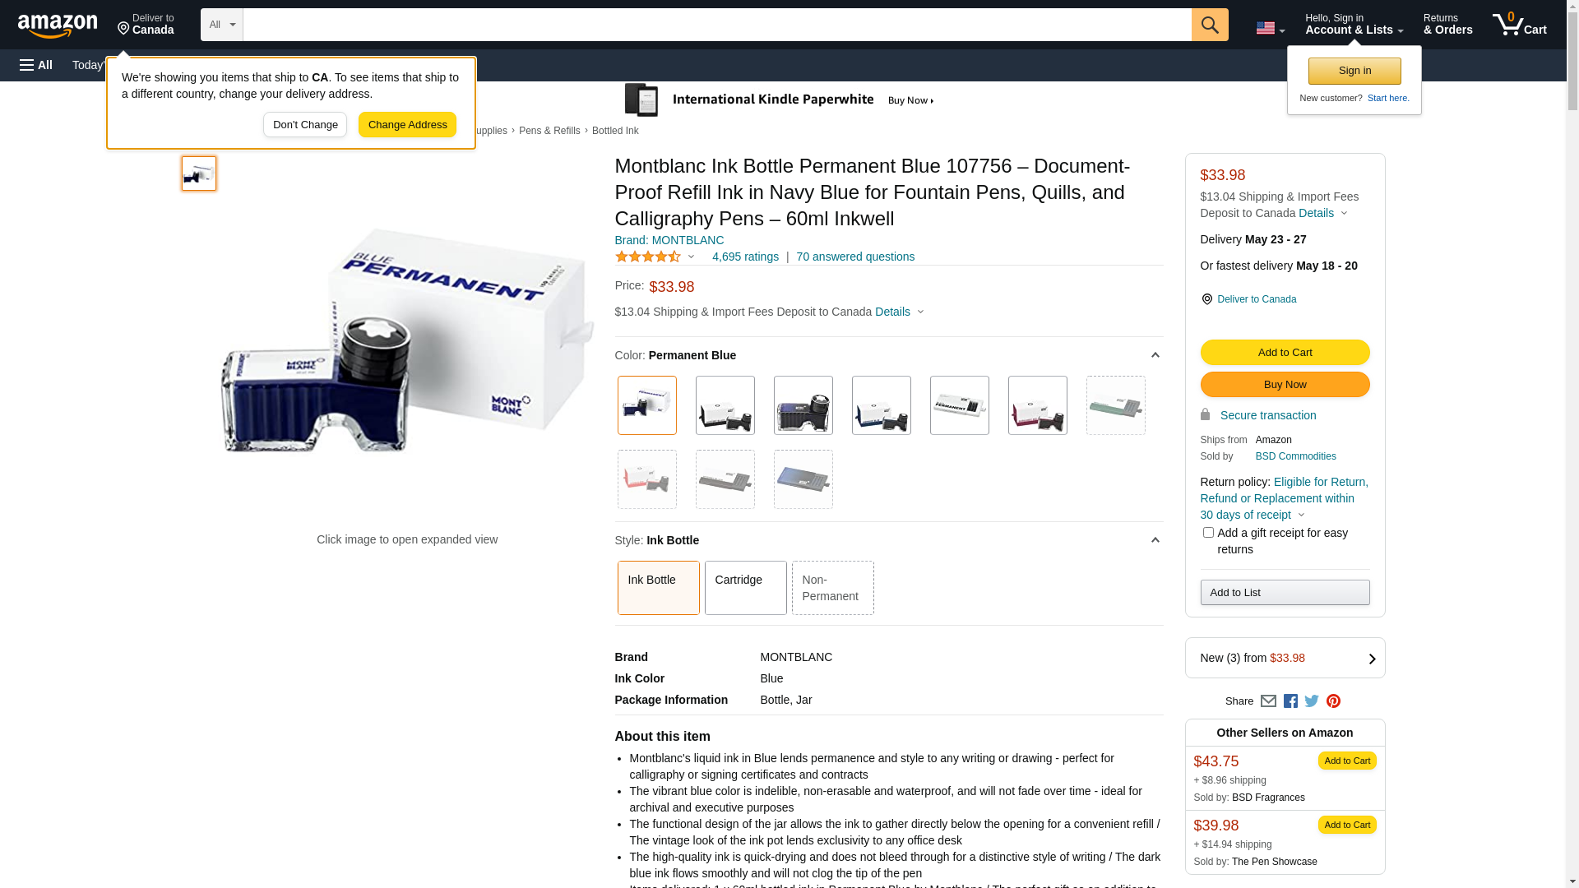Open the 4,695 ratings link

[x=745, y=257]
